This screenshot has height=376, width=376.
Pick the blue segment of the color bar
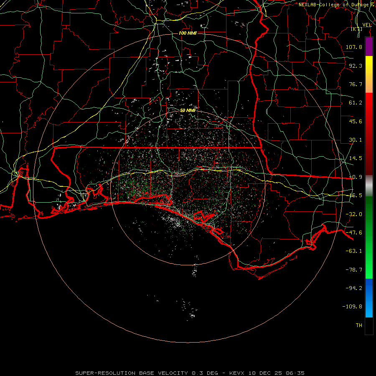tap(369, 298)
